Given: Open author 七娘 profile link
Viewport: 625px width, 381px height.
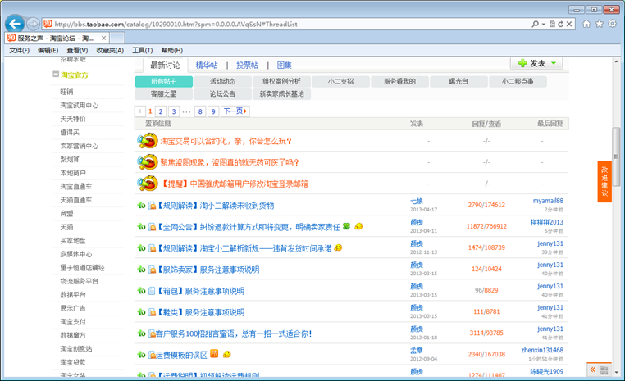Looking at the screenshot, I should [417, 201].
